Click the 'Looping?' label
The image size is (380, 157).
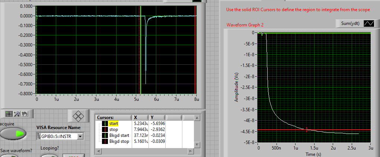(x=50, y=148)
